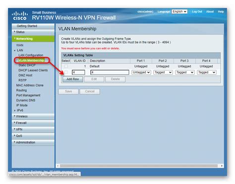Click the Delete button
This screenshot has width=235, height=184.
(116, 79)
